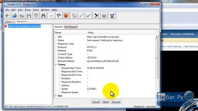Select the Duration row
The width and height of the screenshot is (198, 111).
point(105,78)
